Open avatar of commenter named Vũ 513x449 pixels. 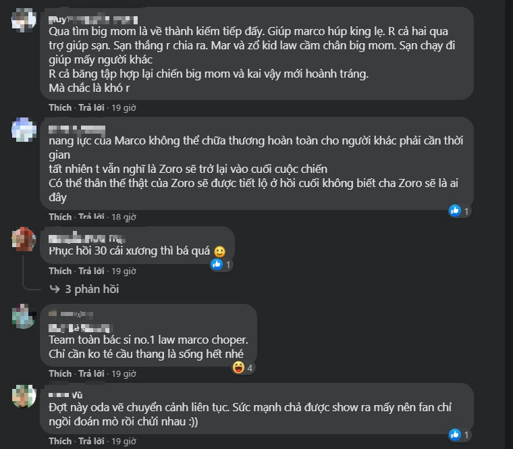(24, 396)
